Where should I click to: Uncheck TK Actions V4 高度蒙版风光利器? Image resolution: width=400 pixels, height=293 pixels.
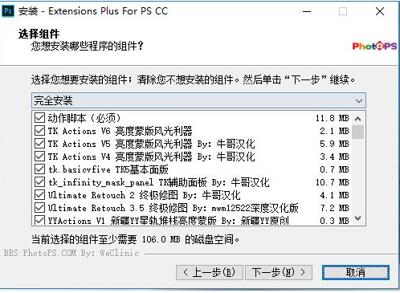coord(39,157)
